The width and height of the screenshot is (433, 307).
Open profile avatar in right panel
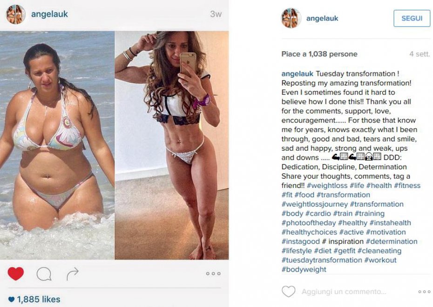click(291, 18)
